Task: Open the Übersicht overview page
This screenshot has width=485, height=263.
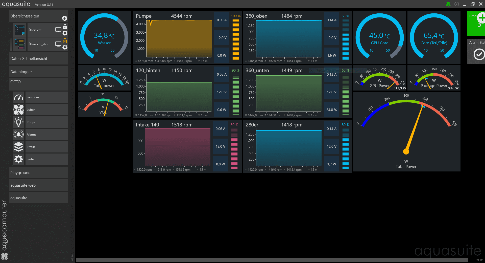Action: click(x=35, y=30)
